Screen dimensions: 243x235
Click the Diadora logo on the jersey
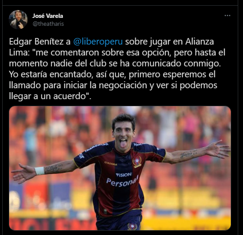(111, 163)
